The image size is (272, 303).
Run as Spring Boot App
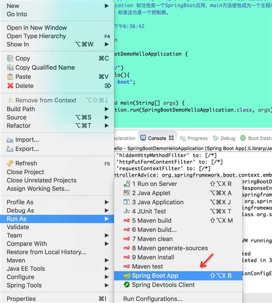click(178, 275)
